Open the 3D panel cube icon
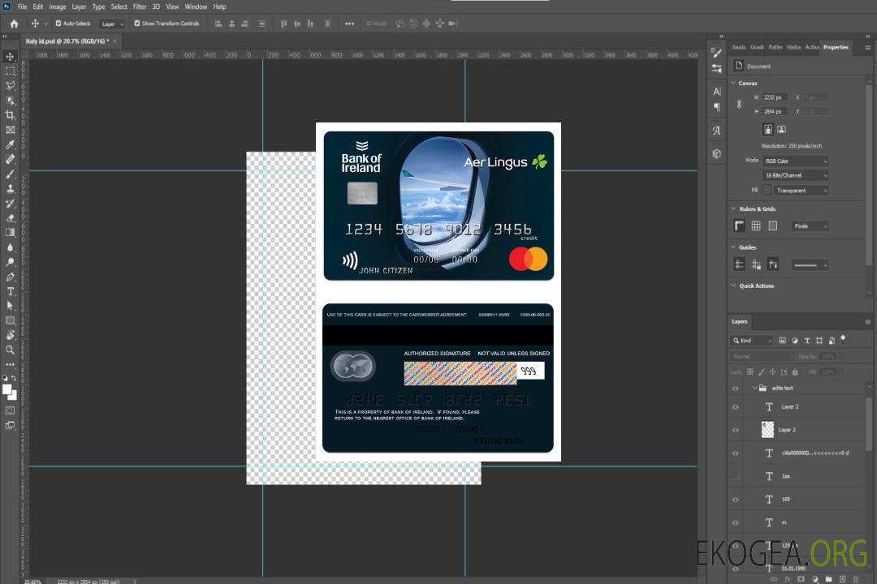Screen dimensions: 877x584 click(x=717, y=153)
